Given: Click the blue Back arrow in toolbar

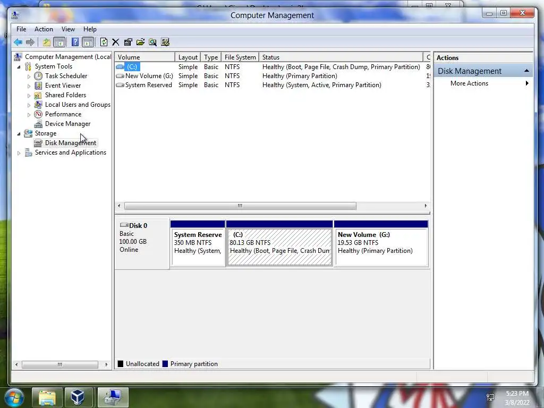Looking at the screenshot, I should coord(18,42).
